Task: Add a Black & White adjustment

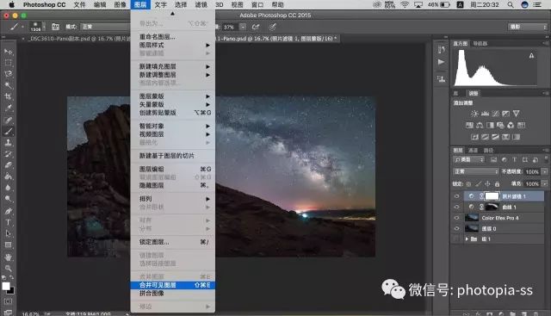Action: (490, 125)
